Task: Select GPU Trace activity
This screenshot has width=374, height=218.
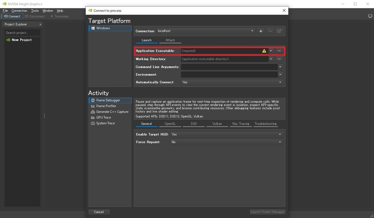Action: click(110, 118)
